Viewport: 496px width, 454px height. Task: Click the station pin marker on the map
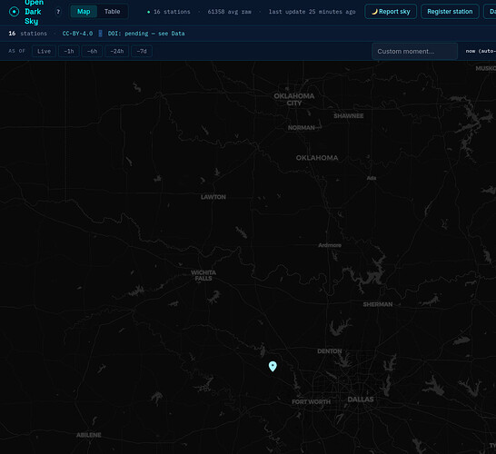click(273, 367)
